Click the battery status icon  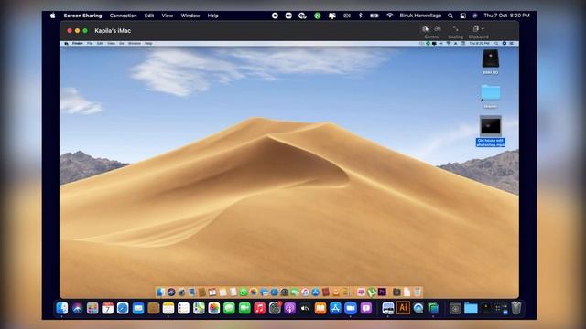(374, 16)
